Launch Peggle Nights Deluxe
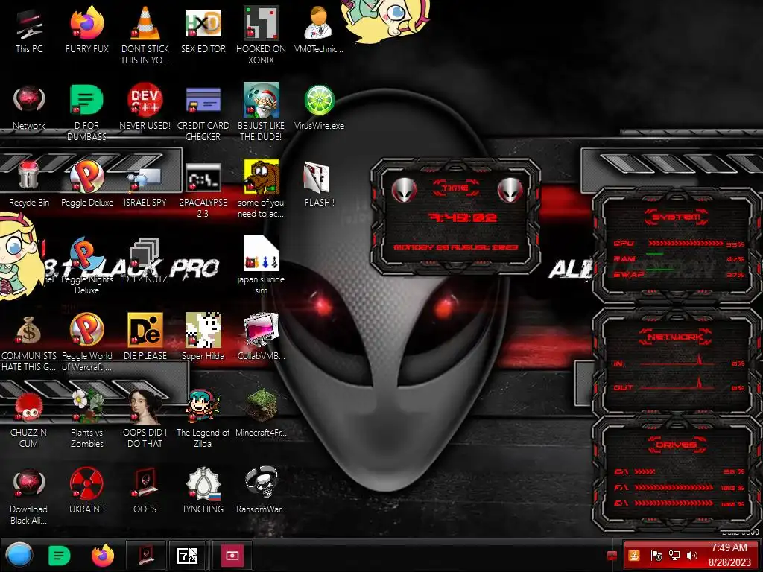Viewport: 763px width, 572px height. coord(86,266)
